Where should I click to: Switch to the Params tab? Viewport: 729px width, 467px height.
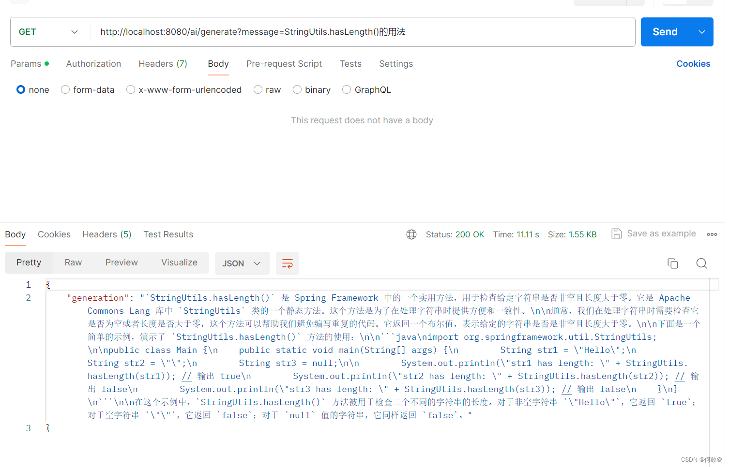30,64
